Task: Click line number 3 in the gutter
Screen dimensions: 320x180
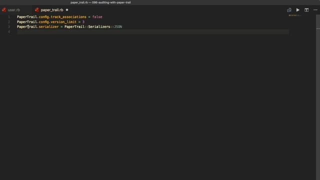Action: [x=9, y=26]
